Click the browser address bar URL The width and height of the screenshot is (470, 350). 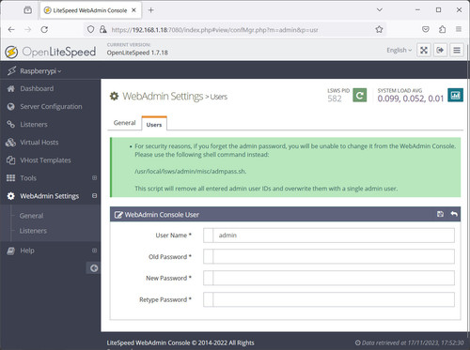[x=214, y=30]
